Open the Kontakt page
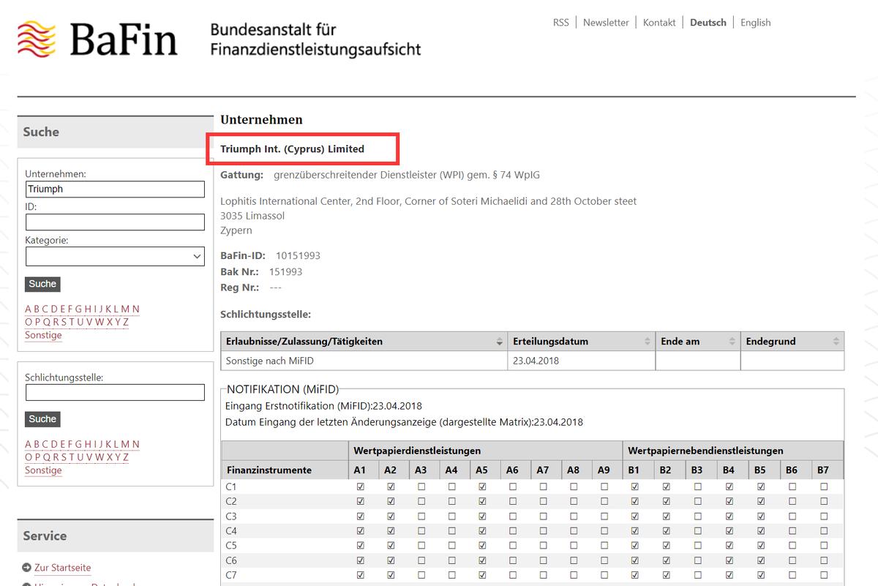This screenshot has width=878, height=586. (x=659, y=23)
